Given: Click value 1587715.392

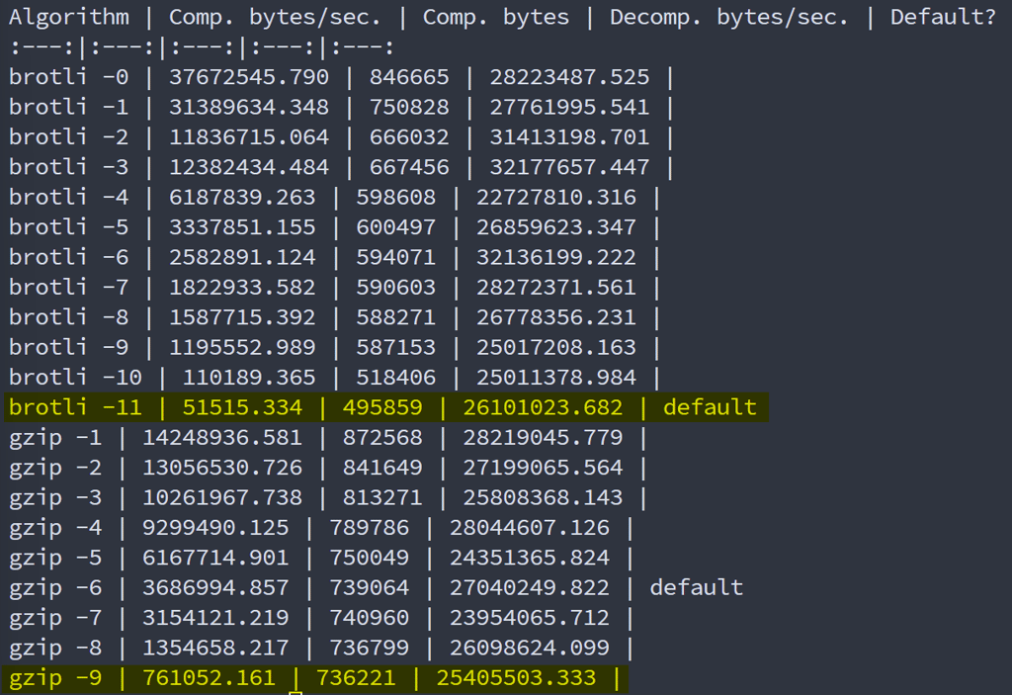Looking at the screenshot, I should (242, 317).
